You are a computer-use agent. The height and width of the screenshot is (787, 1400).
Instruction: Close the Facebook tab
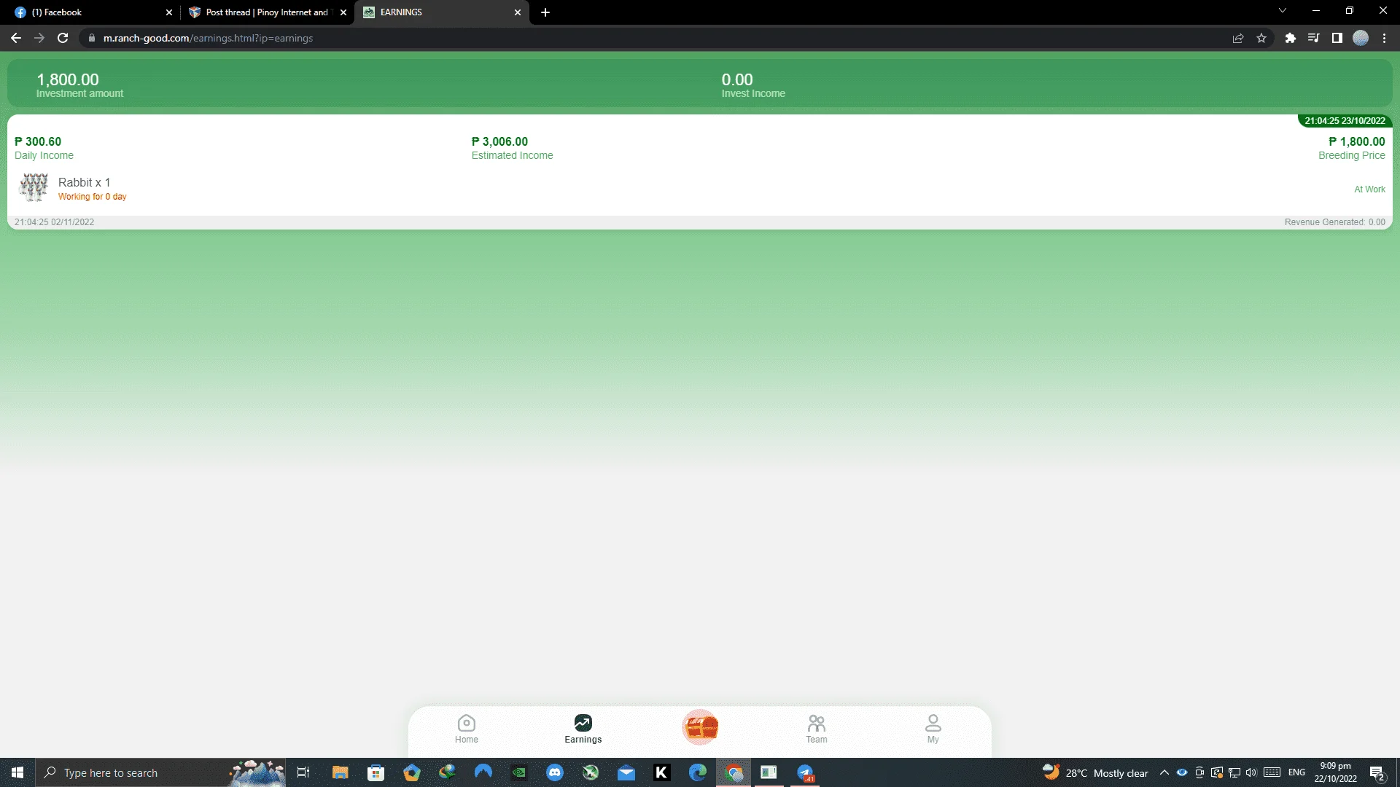point(169,12)
